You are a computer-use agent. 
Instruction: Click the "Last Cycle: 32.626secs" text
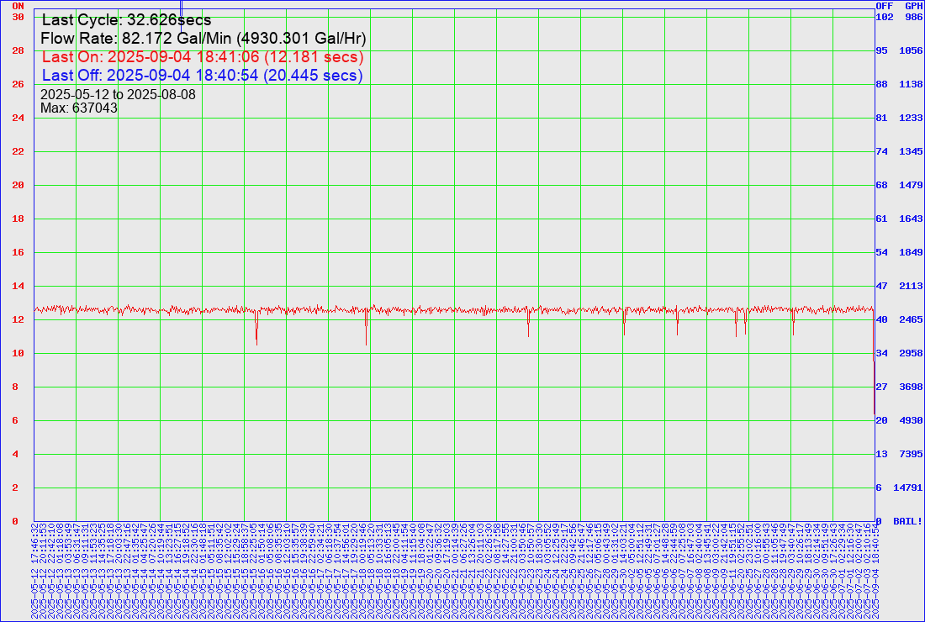click(x=126, y=20)
